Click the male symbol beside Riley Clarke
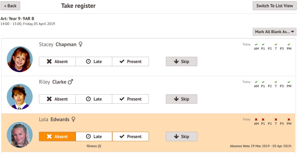Screen dimensions: 298x155 pos(70,82)
